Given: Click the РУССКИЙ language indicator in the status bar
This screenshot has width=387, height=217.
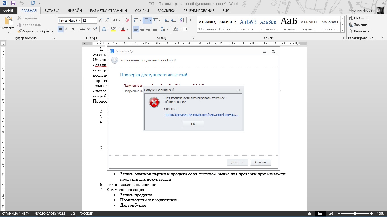Looking at the screenshot, I should point(86,214).
